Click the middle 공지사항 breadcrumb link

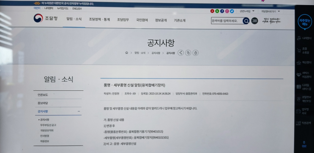point(156,53)
